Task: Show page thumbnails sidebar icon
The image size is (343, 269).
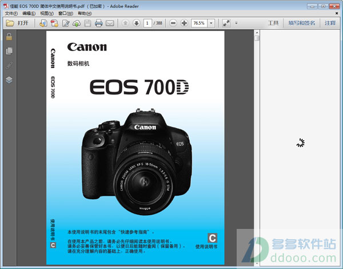Action: coord(9,51)
